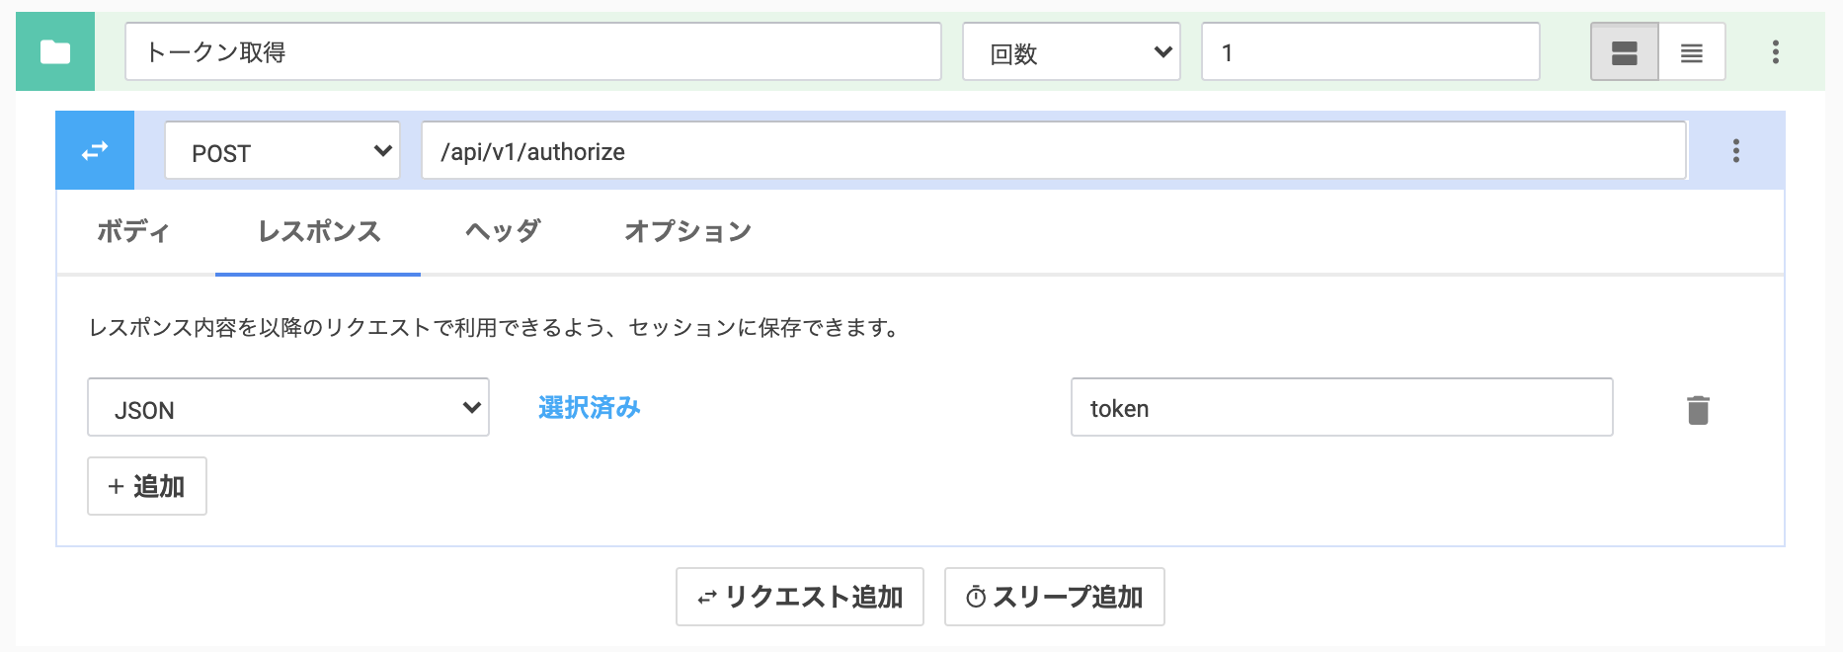Click the リクエスト追加 button
The height and width of the screenshot is (652, 1843).
[x=799, y=597]
